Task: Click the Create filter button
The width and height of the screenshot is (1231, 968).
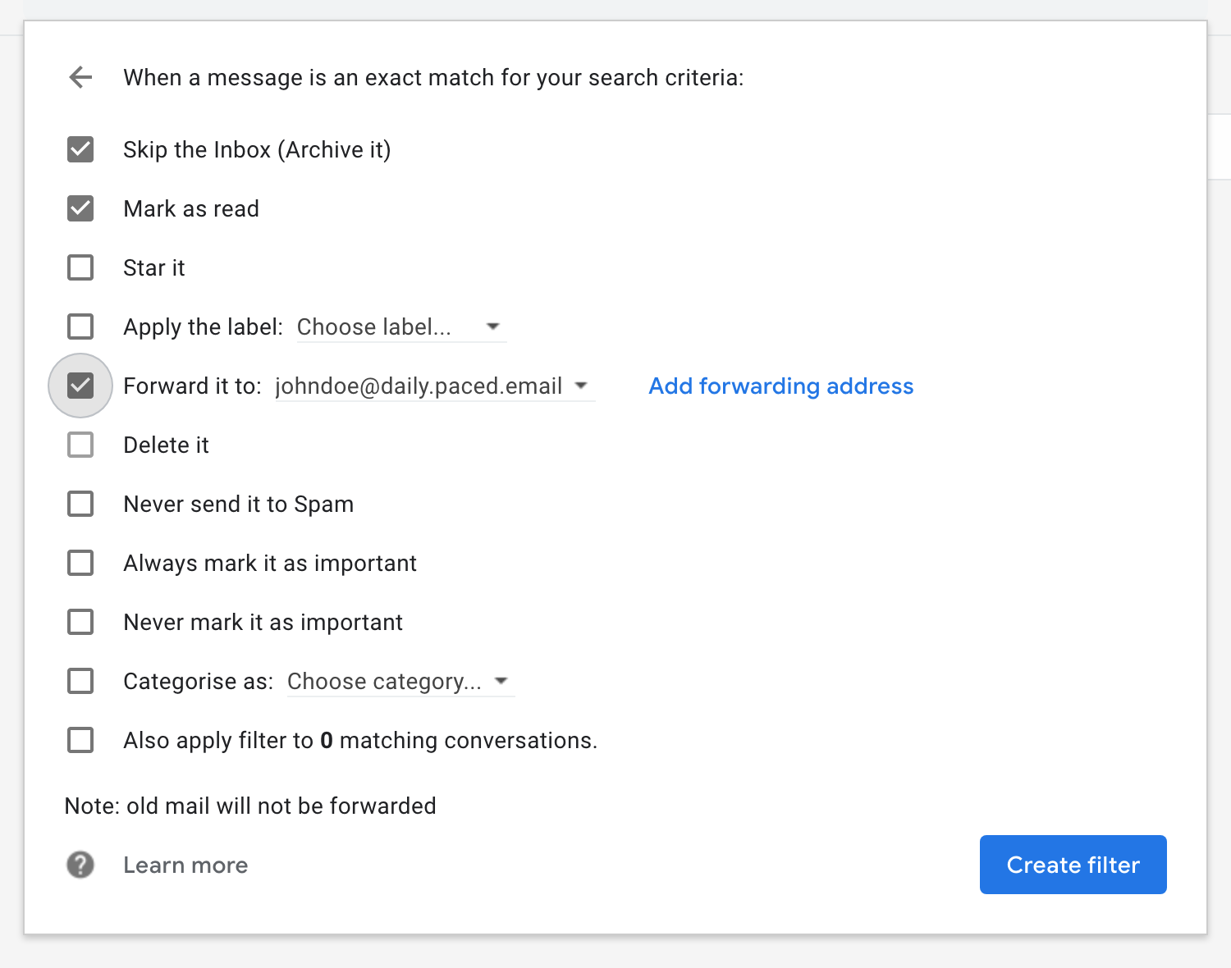Action: [x=1073, y=865]
